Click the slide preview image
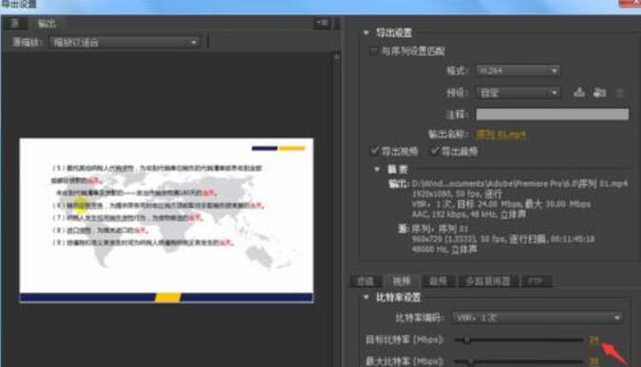Screen dimensions: 641x367 tap(166, 220)
